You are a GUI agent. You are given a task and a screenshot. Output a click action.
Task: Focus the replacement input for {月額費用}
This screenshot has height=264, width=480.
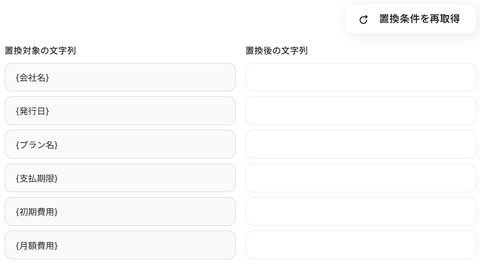[x=361, y=245]
